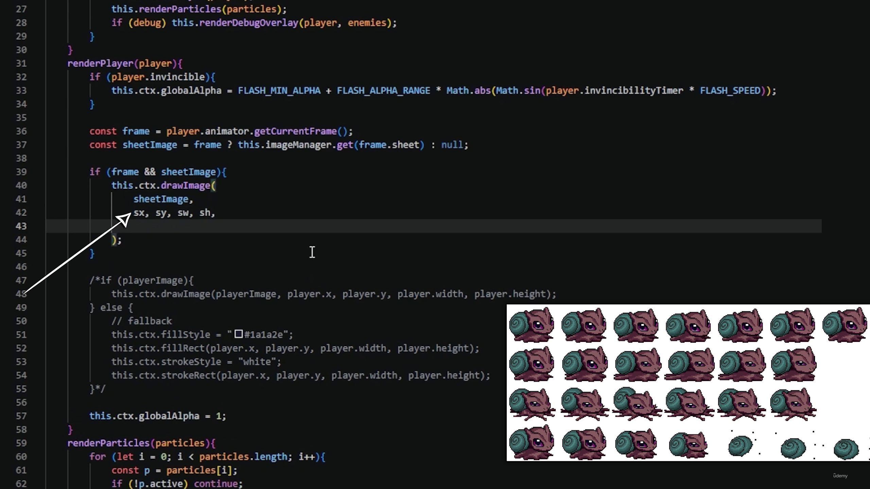Click the color swatch before #1a1a2e
This screenshot has height=489, width=870.
(x=239, y=334)
